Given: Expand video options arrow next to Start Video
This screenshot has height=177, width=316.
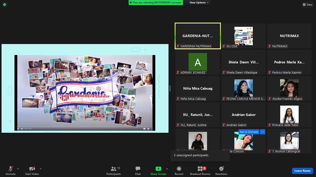Looking at the screenshot, I should tap(41, 169).
